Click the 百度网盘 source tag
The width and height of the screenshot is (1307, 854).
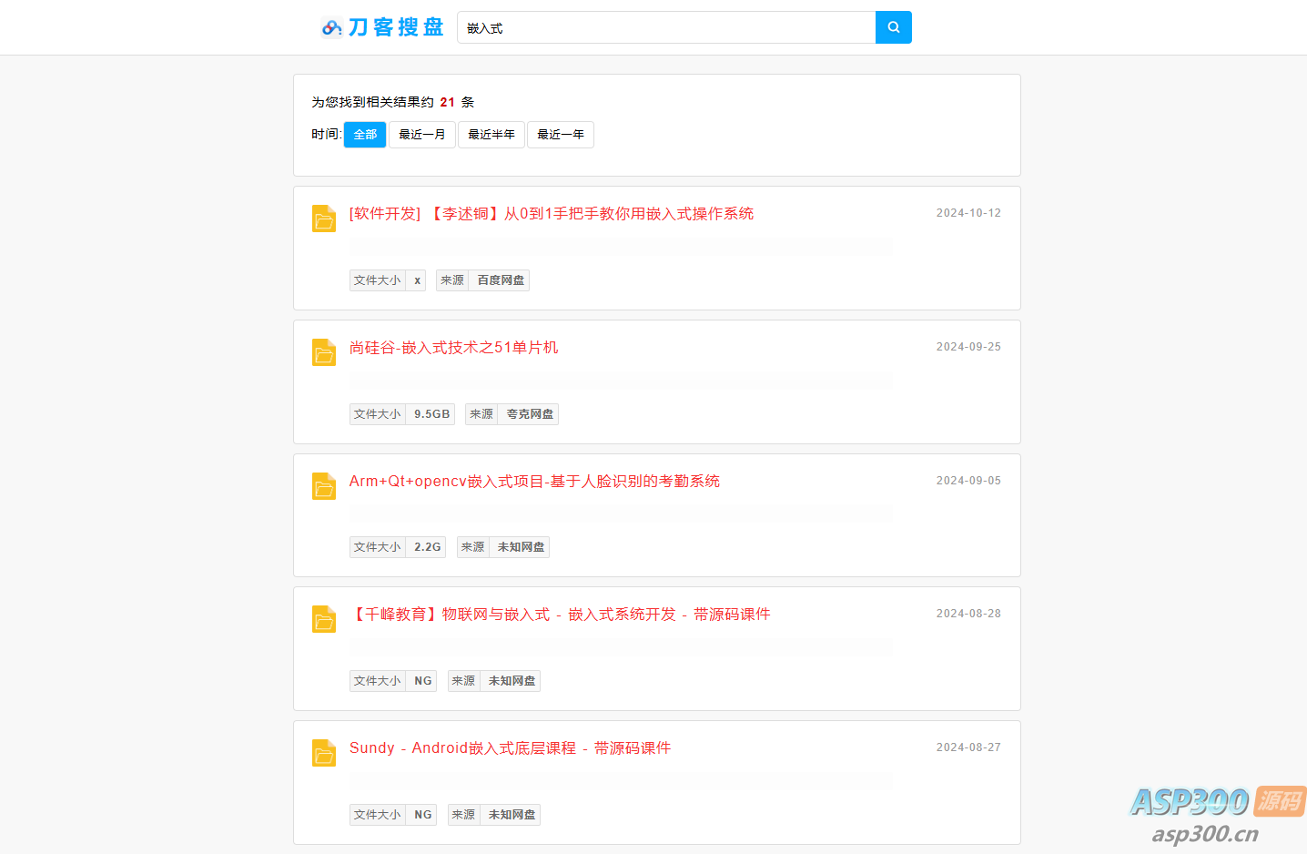[501, 280]
